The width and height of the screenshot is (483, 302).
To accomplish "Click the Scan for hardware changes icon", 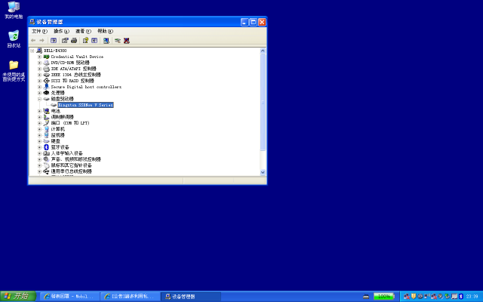I will tap(106, 40).
